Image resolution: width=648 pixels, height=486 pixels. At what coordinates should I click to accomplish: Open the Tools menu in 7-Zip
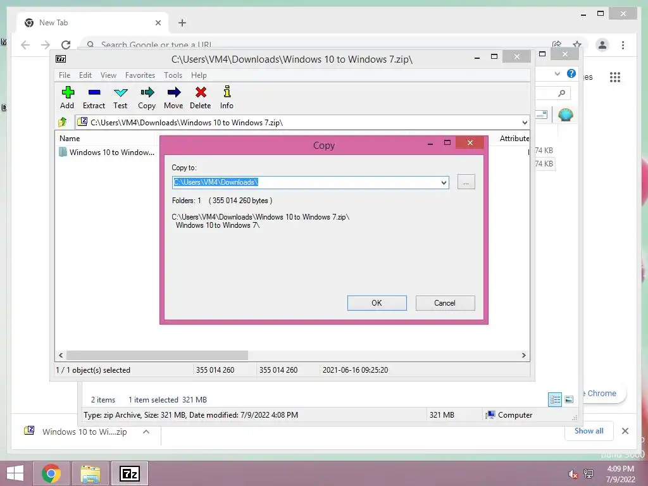point(173,75)
